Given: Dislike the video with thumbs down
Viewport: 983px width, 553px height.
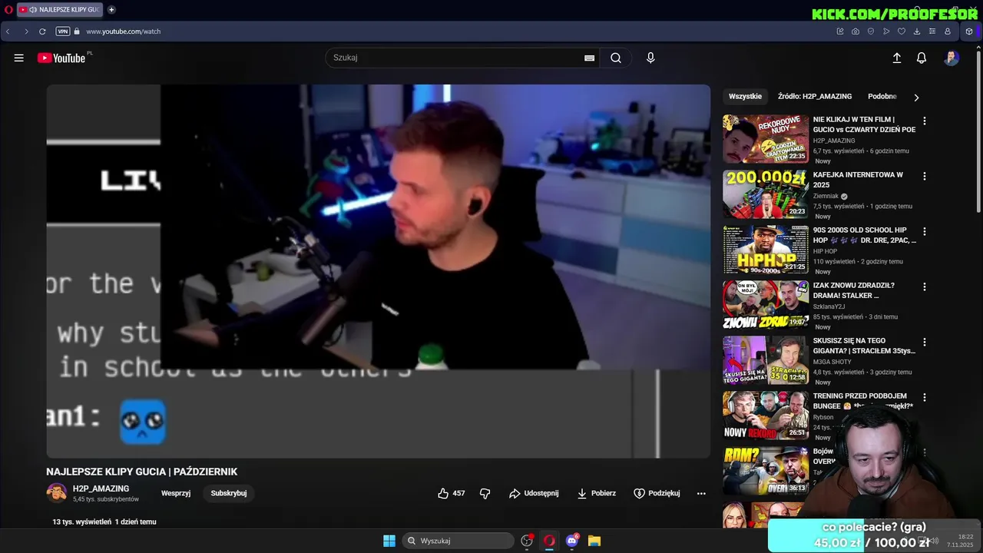Looking at the screenshot, I should click(x=485, y=493).
